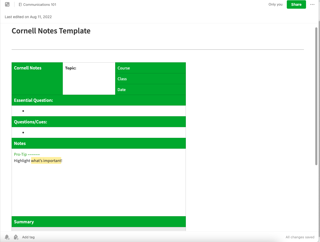Select the note title 'Cornell Notes Template'
The height and width of the screenshot is (242, 320).
[x=51, y=31]
